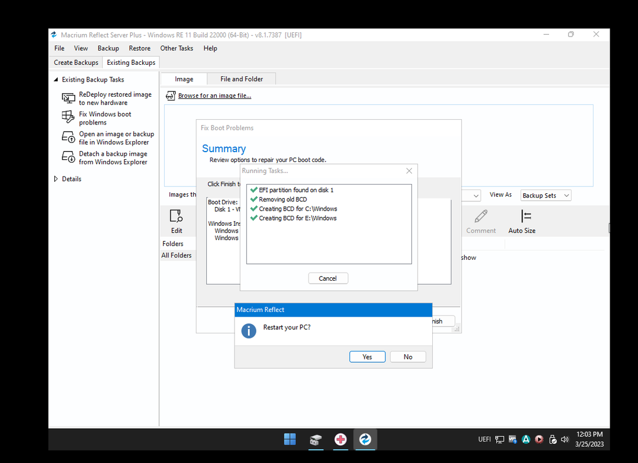Cancel the Running Tasks dialog

point(328,278)
